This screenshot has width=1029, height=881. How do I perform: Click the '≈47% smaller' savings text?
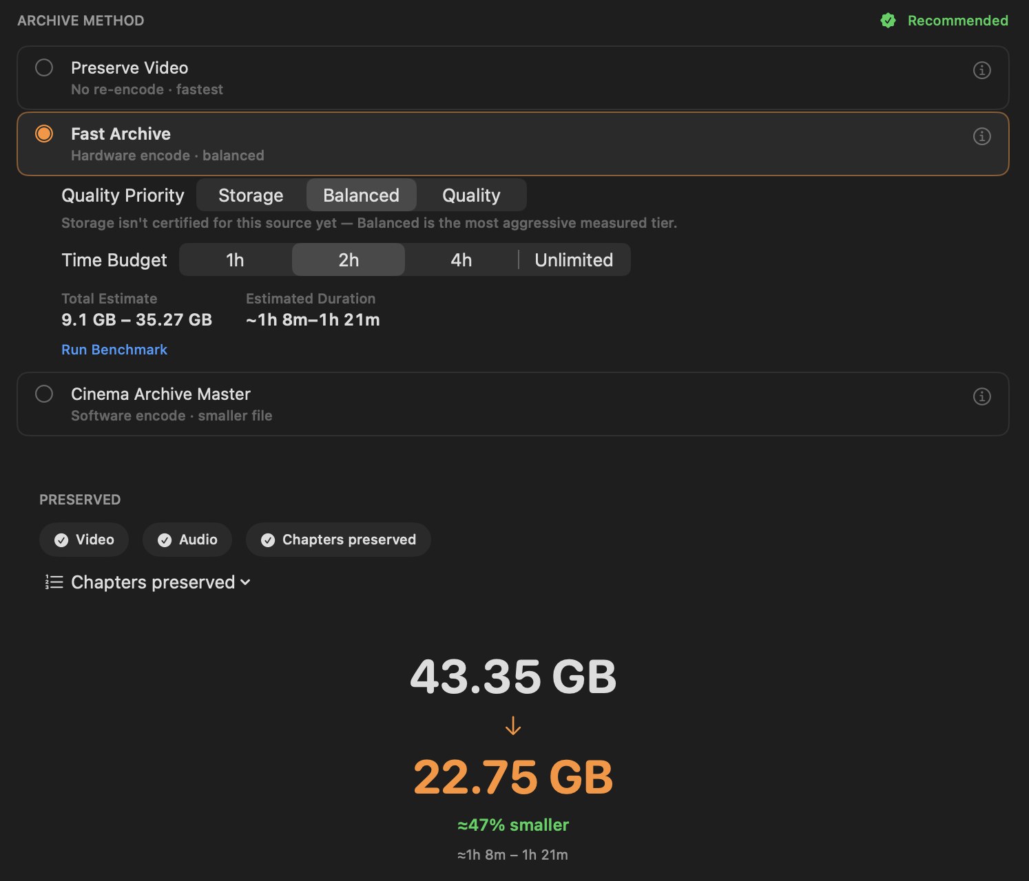click(513, 825)
